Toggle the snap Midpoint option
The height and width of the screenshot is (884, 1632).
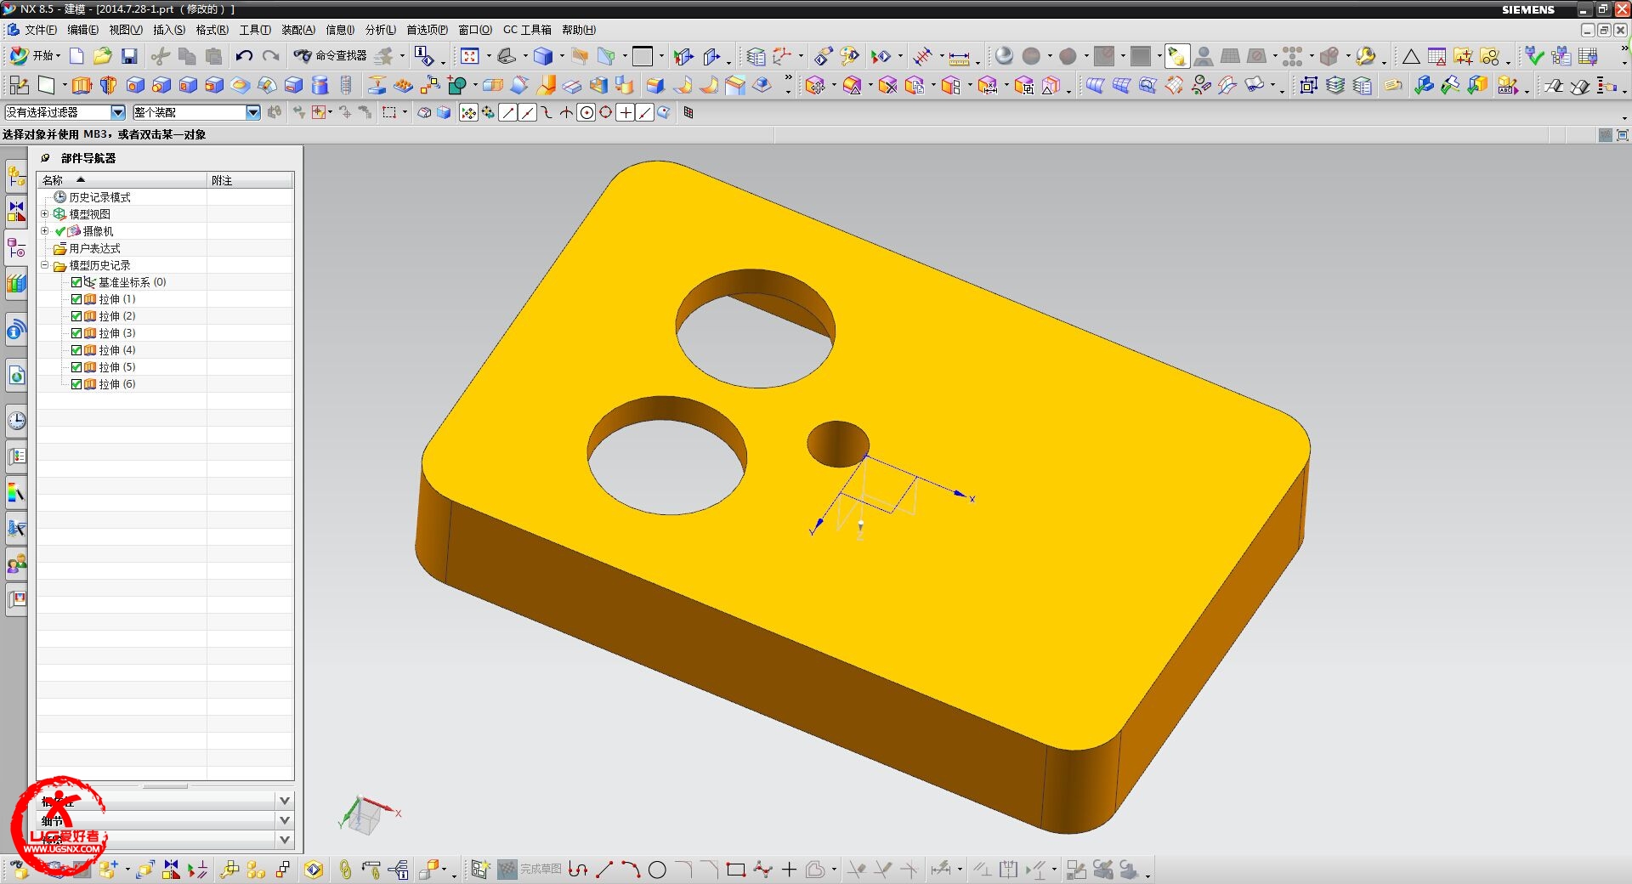tap(527, 112)
